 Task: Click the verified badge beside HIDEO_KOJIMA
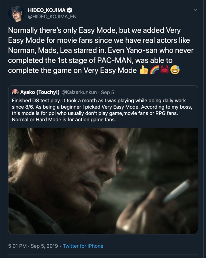[69, 10]
